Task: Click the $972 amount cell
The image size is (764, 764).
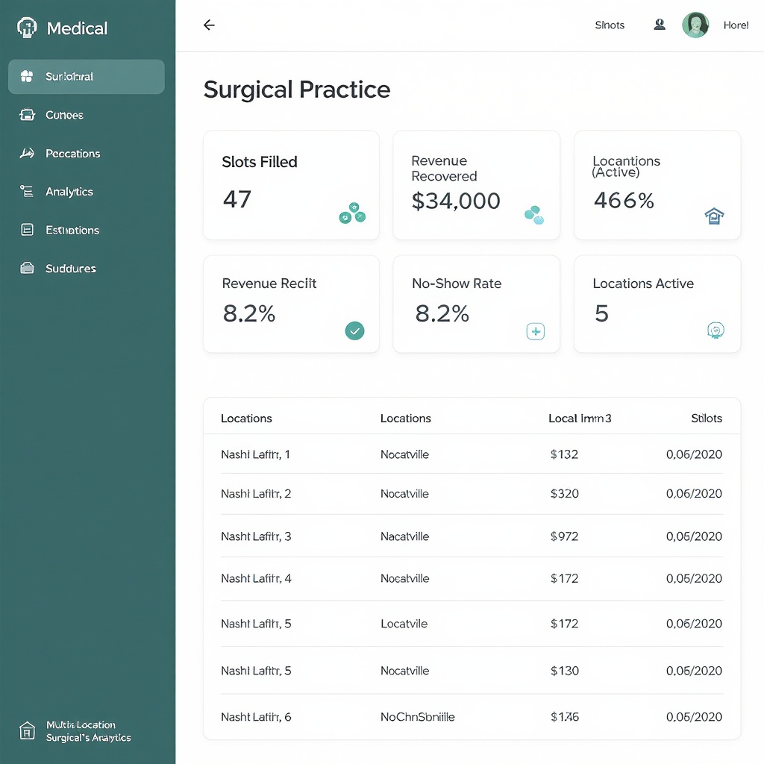Action: [x=564, y=536]
